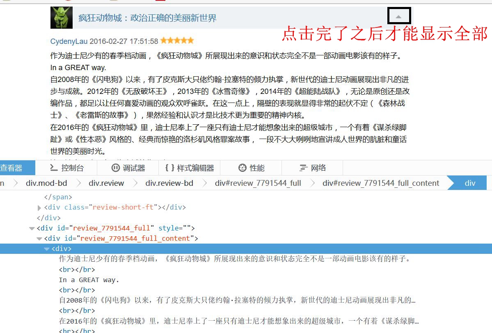Select the br tag above 'In a GREAT way.'
This screenshot has width=492, height=333.
[77, 270]
